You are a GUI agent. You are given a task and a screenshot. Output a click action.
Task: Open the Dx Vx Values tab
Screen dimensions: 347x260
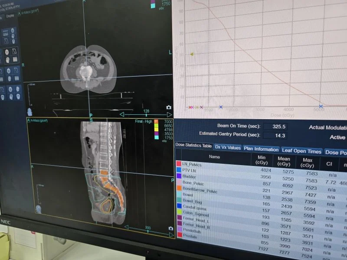pyautogui.click(x=228, y=147)
